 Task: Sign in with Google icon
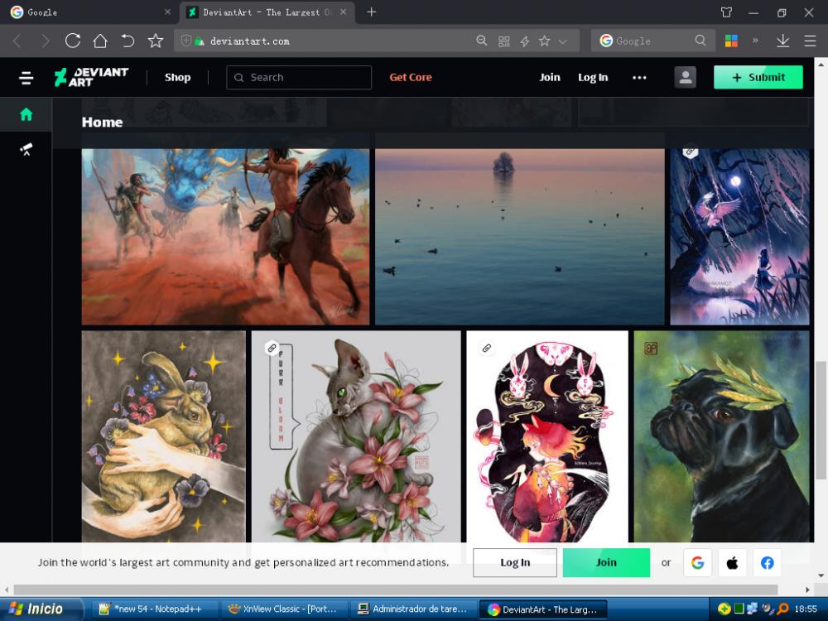697,563
